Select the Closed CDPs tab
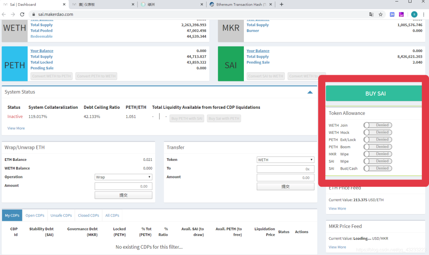 tap(88, 215)
